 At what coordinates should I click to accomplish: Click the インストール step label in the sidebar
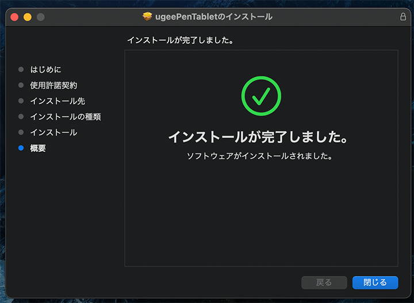53,133
